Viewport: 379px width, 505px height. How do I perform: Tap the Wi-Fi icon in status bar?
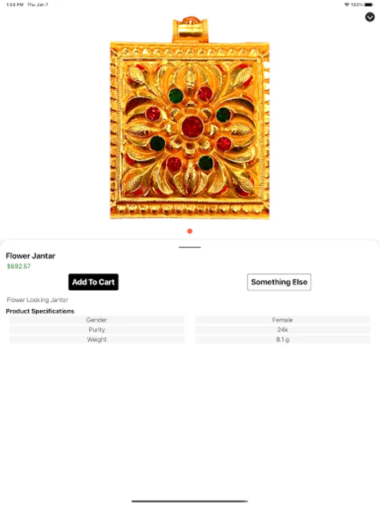(347, 4)
